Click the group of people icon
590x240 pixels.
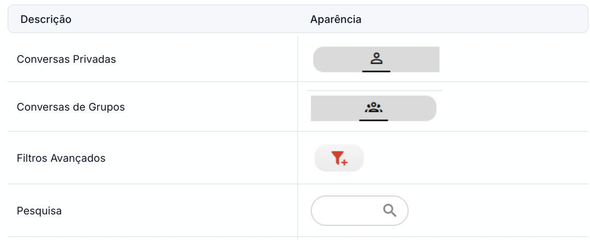pyautogui.click(x=374, y=108)
